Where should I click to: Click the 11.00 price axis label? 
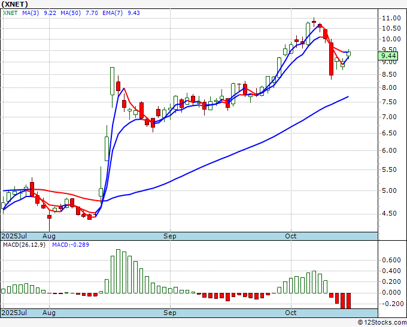pyautogui.click(x=391, y=18)
